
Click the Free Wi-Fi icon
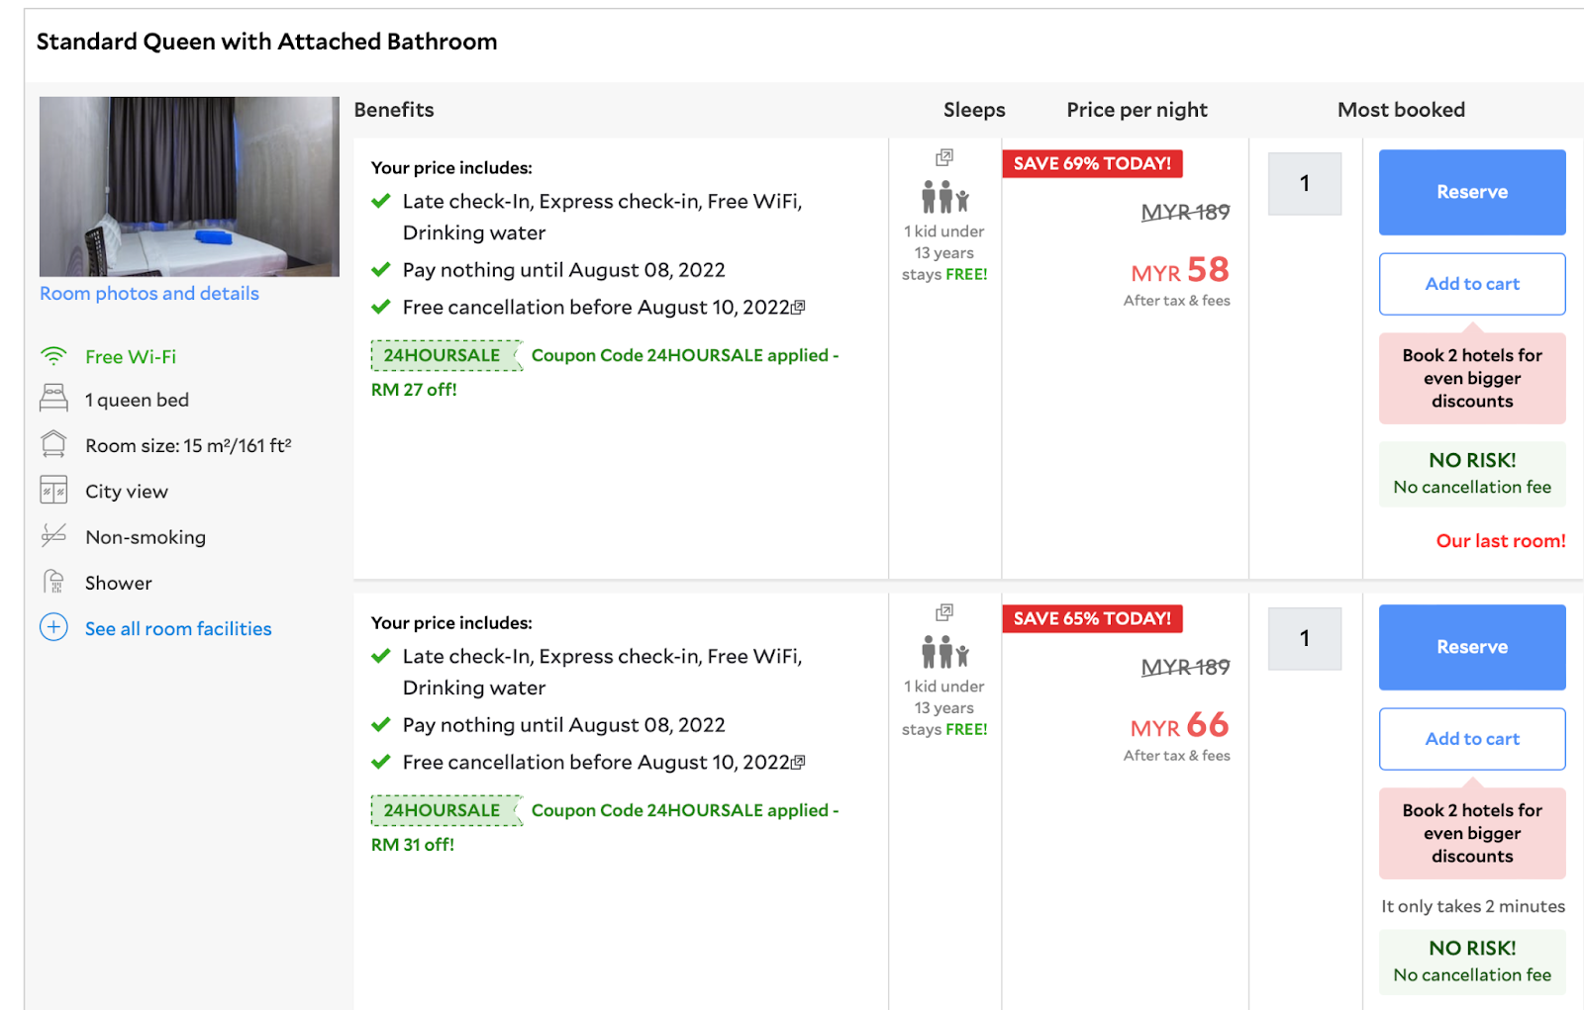tap(53, 356)
